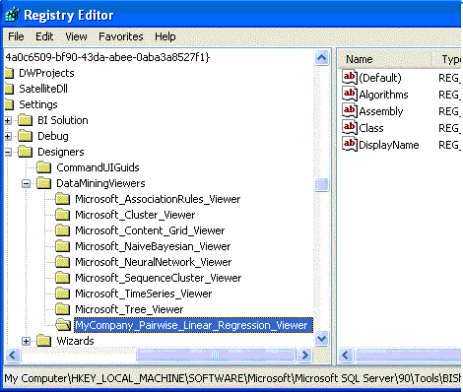Select the Microsoft_NeuralNetwork_Viewer key label
The image size is (463, 392).
click(x=154, y=262)
